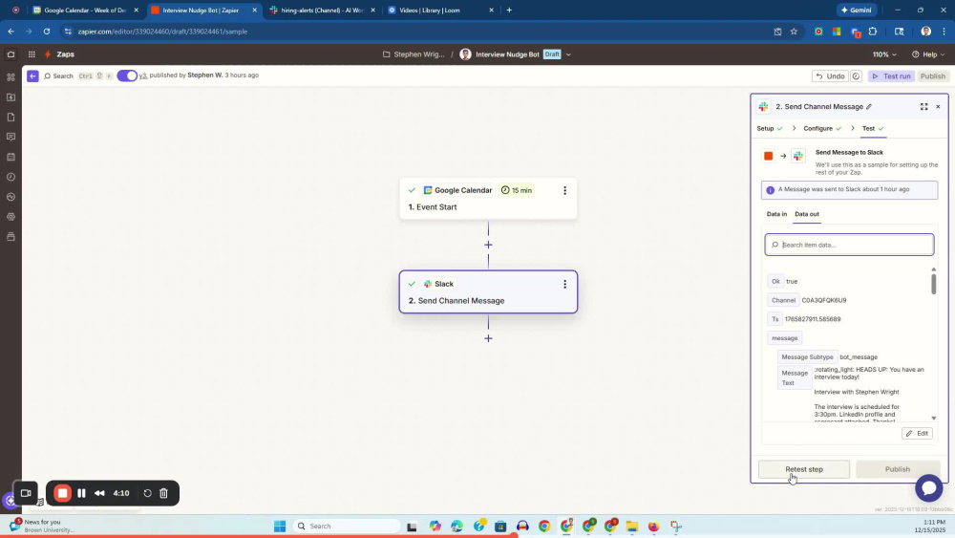Expand the step panel to fullscreen
Viewport: 955px width, 538px height.
click(923, 107)
